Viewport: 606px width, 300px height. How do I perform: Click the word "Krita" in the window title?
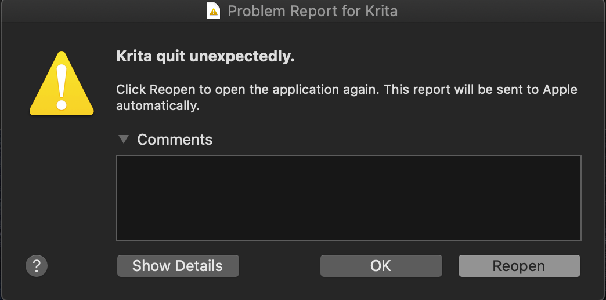click(381, 11)
